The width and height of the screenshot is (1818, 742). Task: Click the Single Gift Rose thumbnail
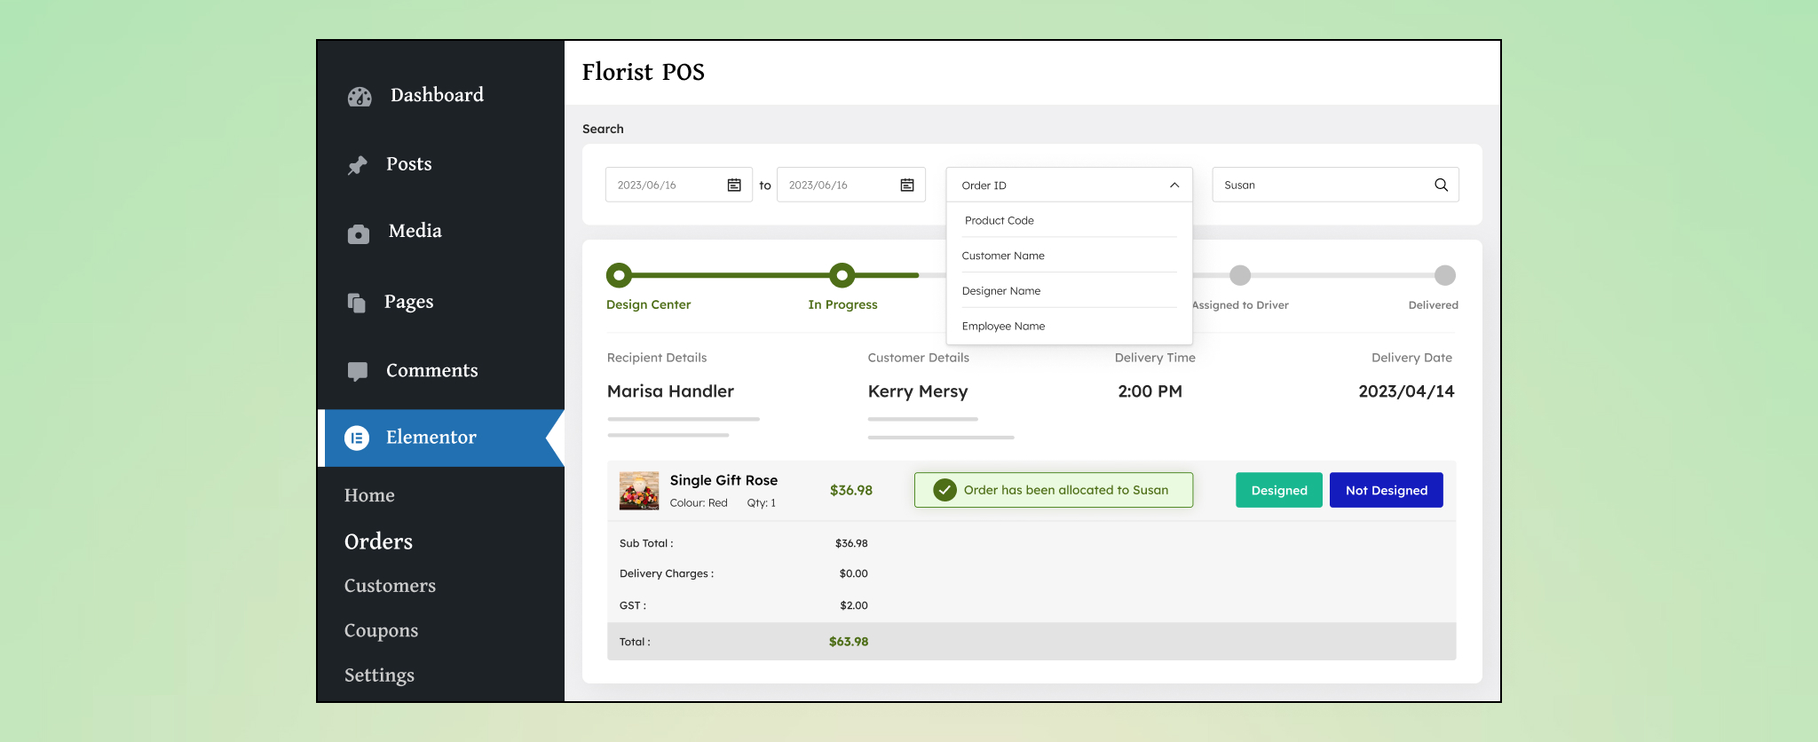click(x=638, y=491)
